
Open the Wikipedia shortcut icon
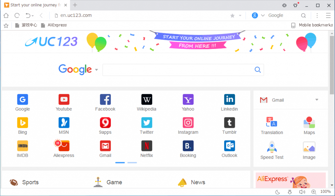tap(147, 99)
